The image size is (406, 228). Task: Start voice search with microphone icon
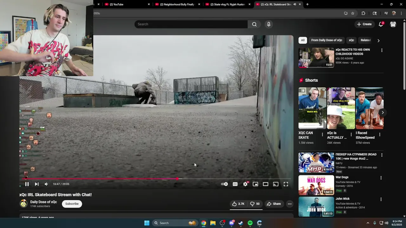coord(269,24)
